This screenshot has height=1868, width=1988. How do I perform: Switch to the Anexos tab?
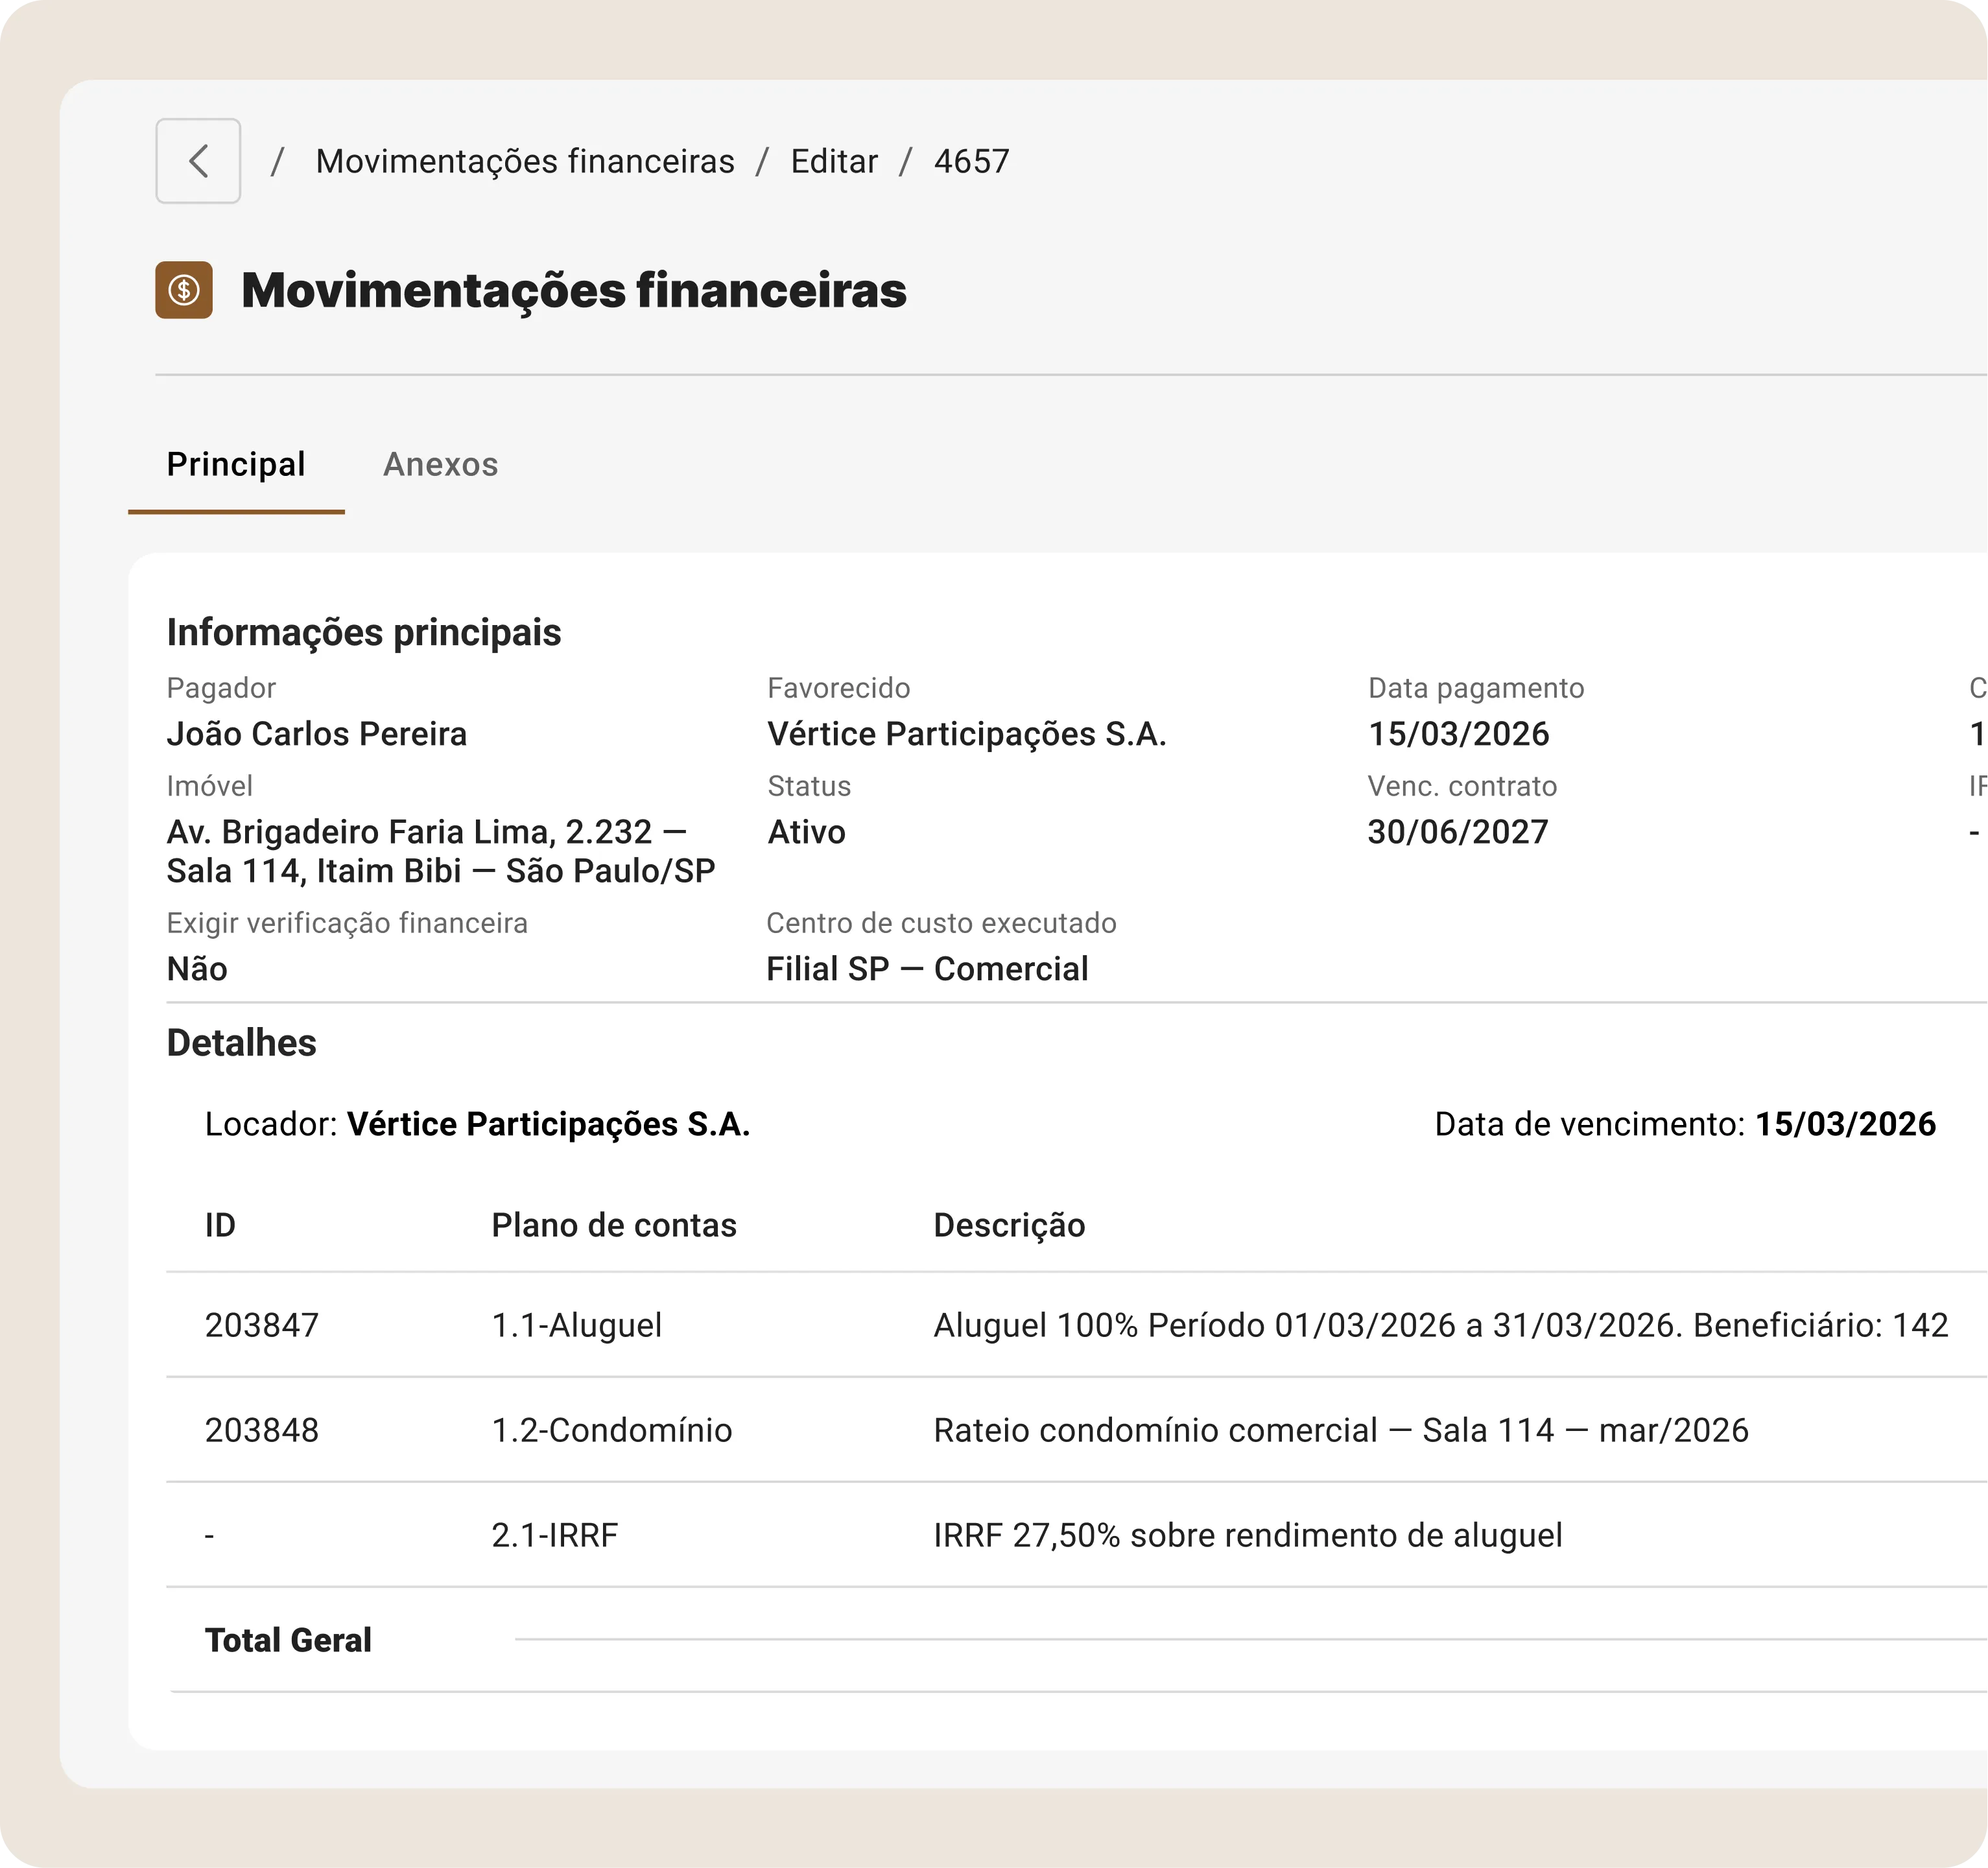pyautogui.click(x=440, y=464)
